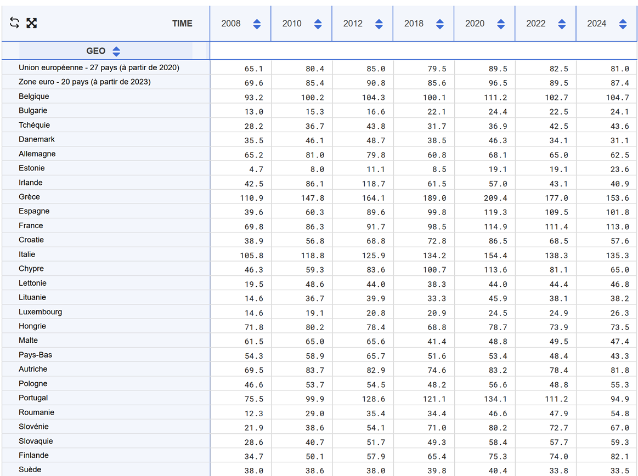Screen dimensions: 638x476
Task: Sort table by the 2008 column arrows
Action: click(257, 24)
